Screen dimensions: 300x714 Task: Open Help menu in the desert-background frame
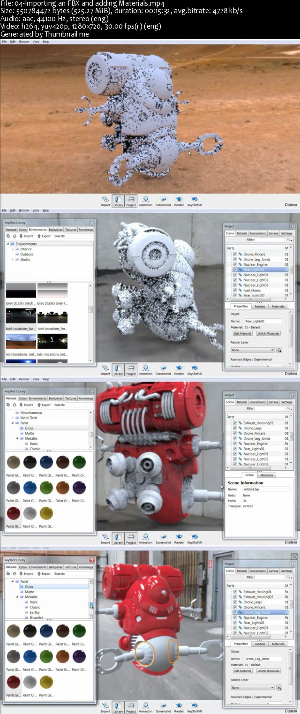(x=46, y=42)
